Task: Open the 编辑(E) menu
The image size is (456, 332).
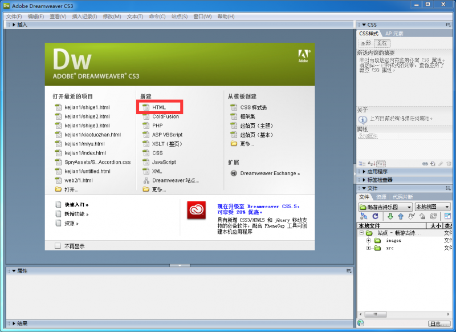Action: (x=36, y=17)
